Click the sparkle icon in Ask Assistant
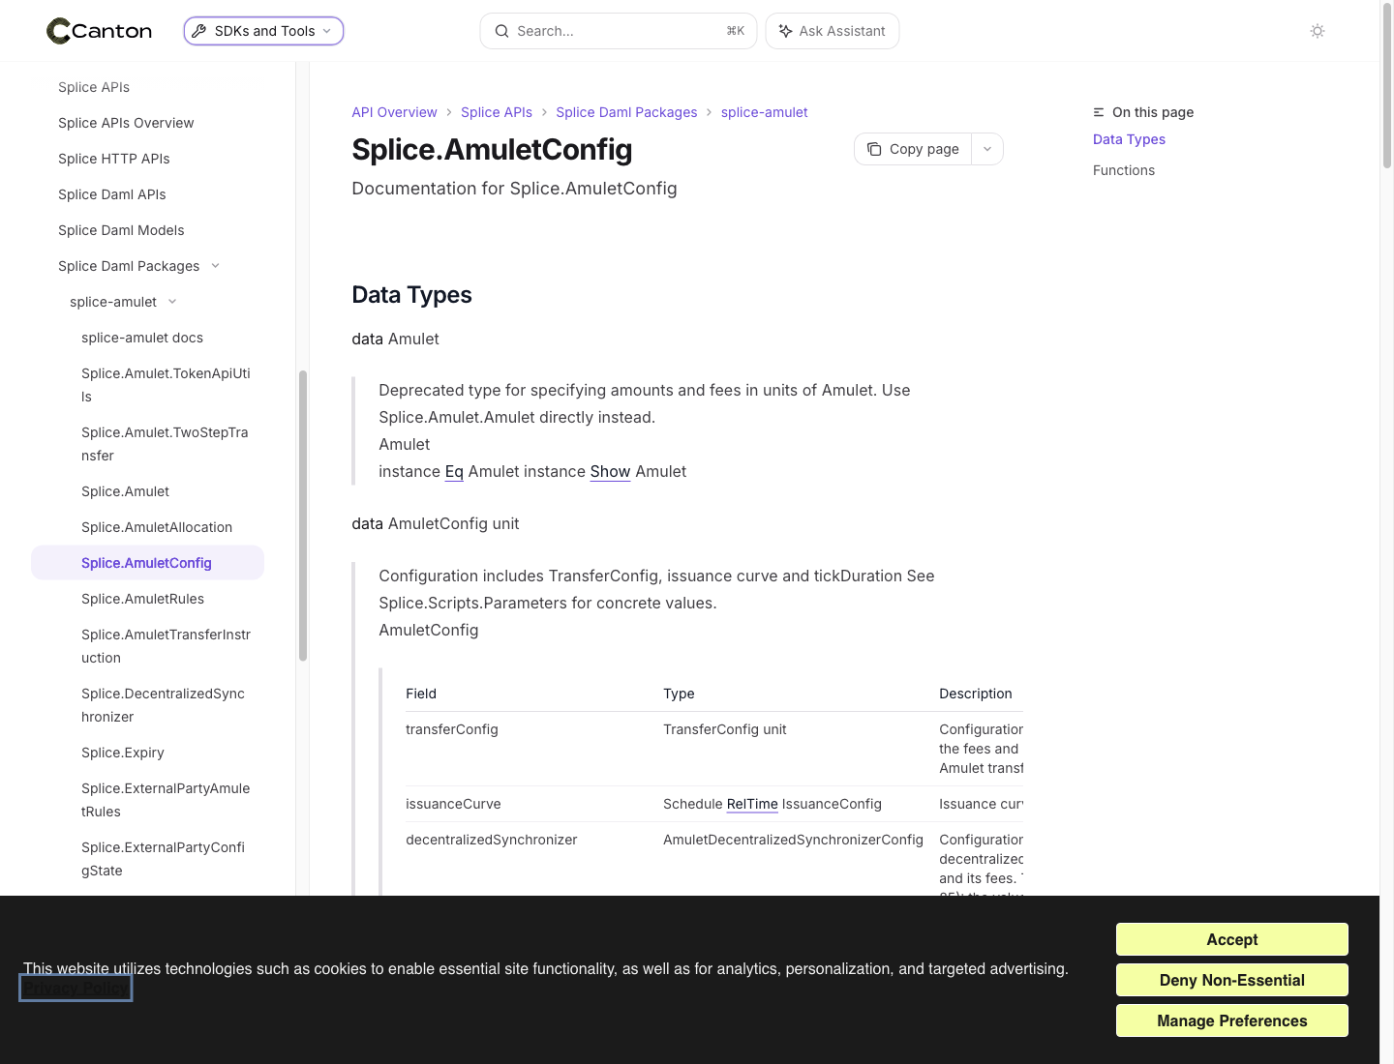The image size is (1394, 1064). coord(785,31)
